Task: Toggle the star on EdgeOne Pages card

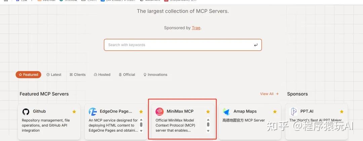Action: [141, 112]
